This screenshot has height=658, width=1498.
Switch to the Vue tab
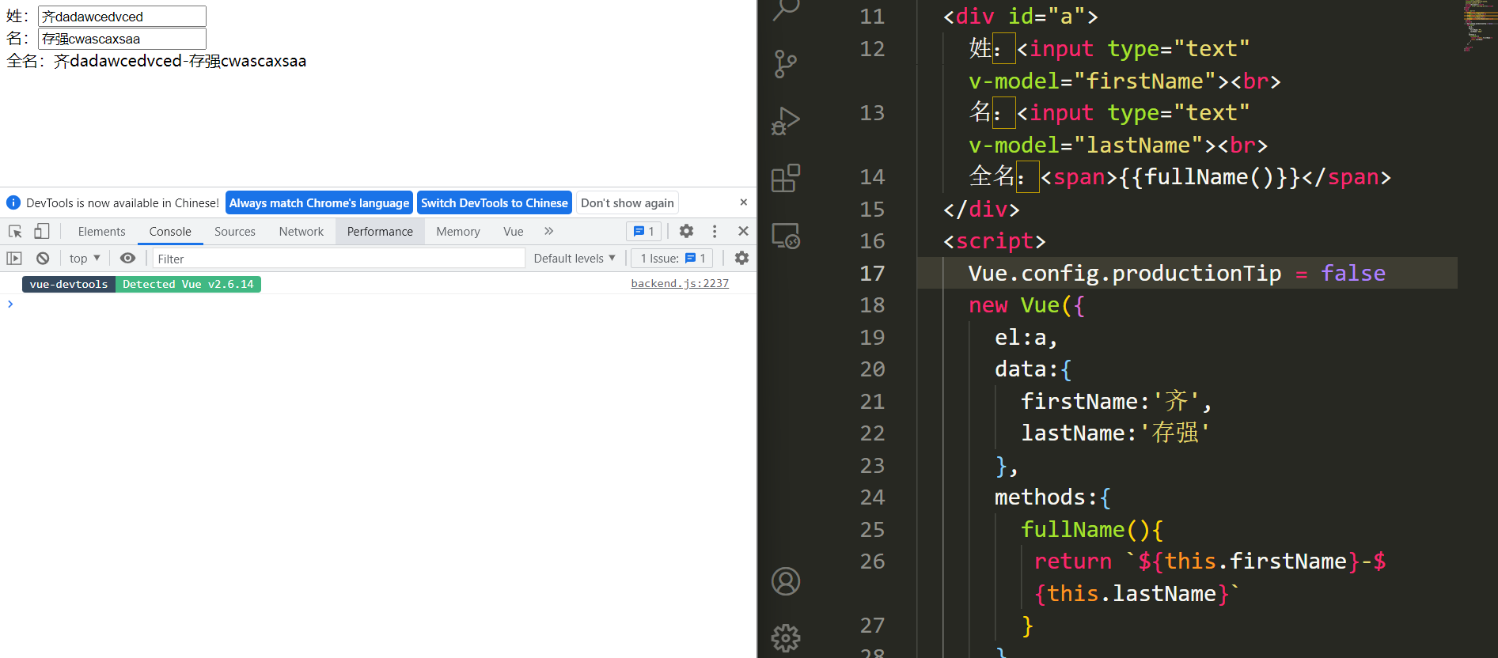coord(514,231)
